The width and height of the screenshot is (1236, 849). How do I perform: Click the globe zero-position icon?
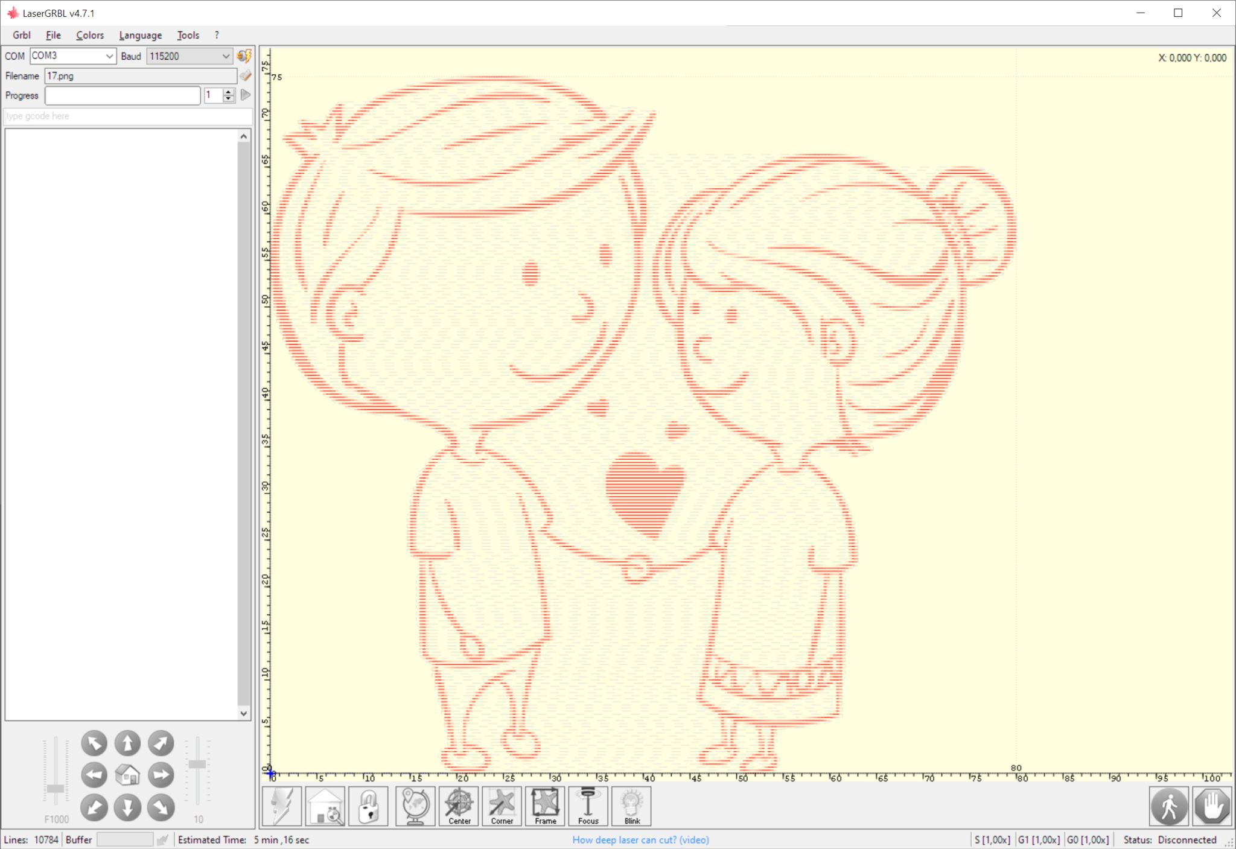[x=415, y=806]
